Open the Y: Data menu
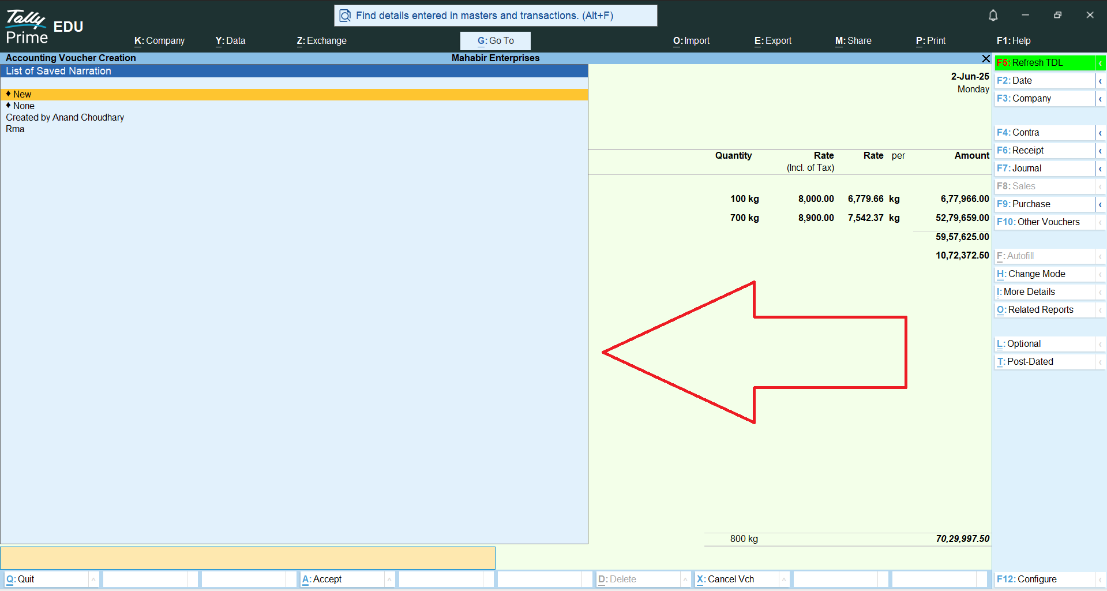The width and height of the screenshot is (1107, 591). click(230, 41)
